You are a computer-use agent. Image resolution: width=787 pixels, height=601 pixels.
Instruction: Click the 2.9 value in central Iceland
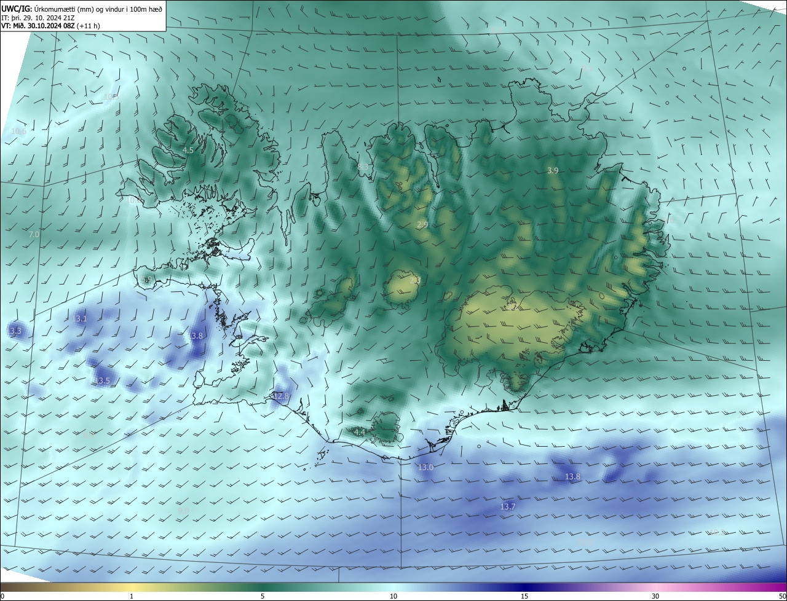click(x=422, y=226)
